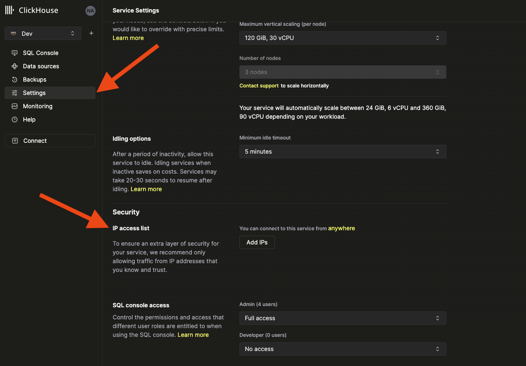Click the Help question mark icon
The image size is (526, 366).
[15, 120]
